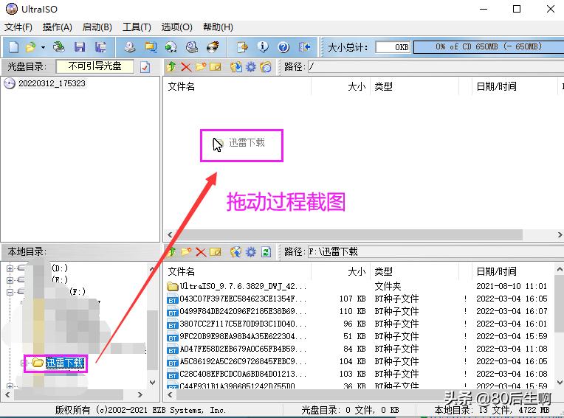Click New Folder icon in local directory toolbar
The width and height of the screenshot is (564, 418).
click(x=186, y=252)
